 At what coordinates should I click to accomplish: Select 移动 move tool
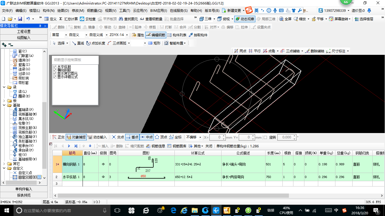[105, 27]
